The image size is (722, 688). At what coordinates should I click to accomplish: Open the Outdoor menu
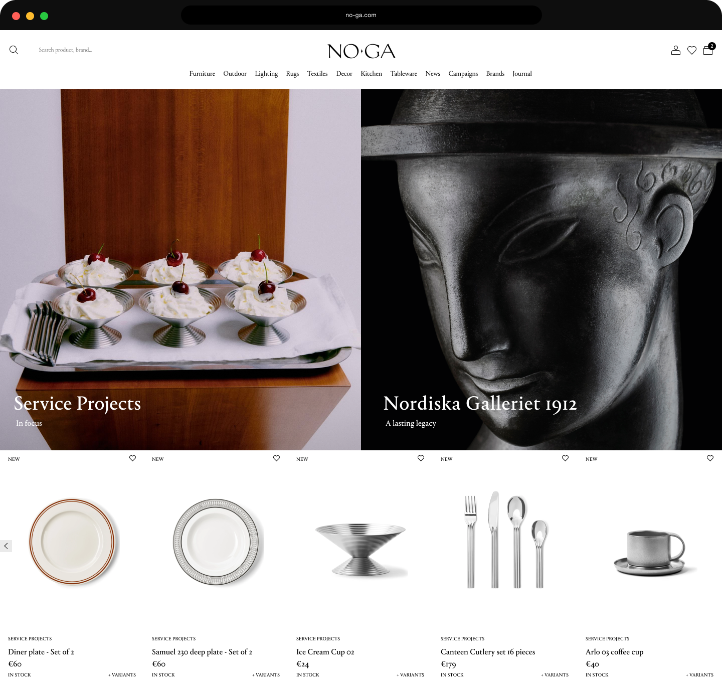[x=235, y=73]
